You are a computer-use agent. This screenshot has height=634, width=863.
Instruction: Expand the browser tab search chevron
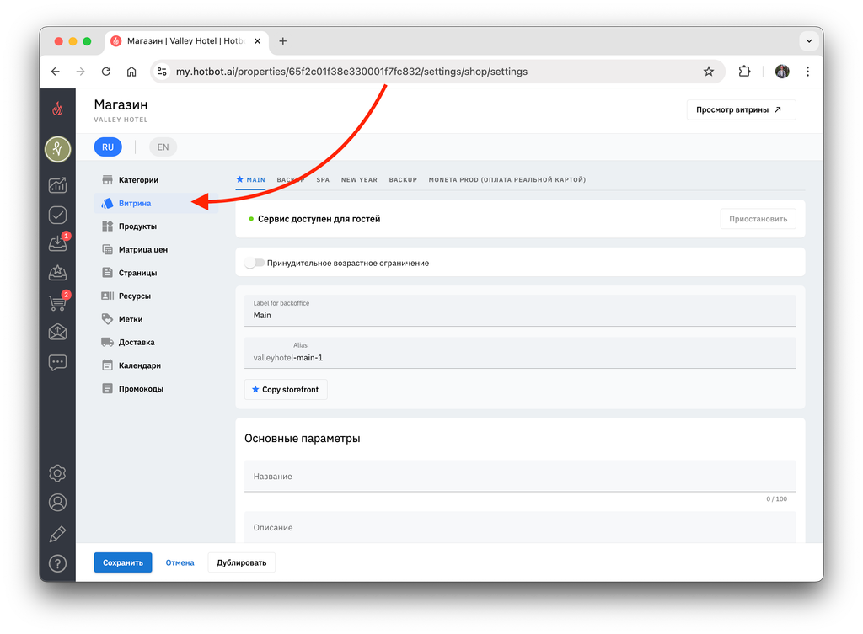[809, 40]
